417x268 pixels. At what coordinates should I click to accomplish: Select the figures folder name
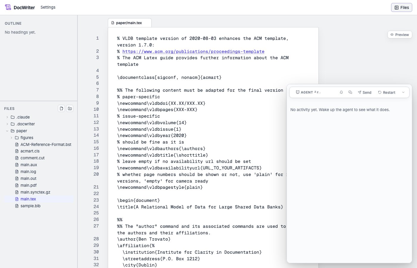coord(27,138)
